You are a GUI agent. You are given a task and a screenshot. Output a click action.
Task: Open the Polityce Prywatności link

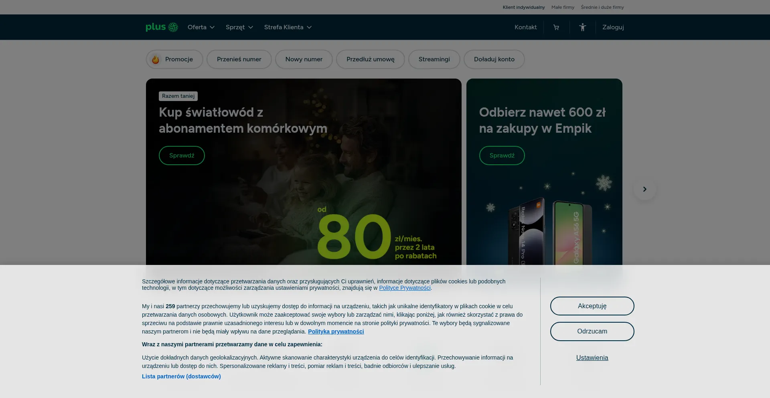click(405, 288)
